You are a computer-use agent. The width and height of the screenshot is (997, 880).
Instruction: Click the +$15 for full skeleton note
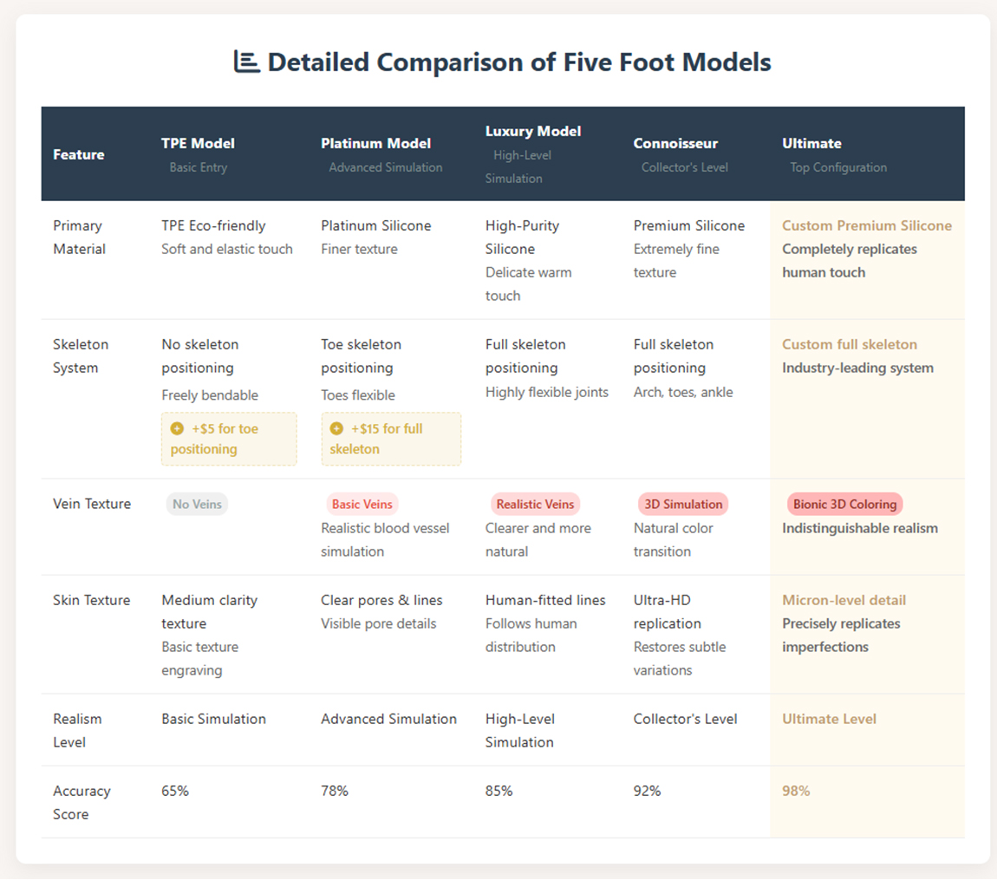pos(391,439)
